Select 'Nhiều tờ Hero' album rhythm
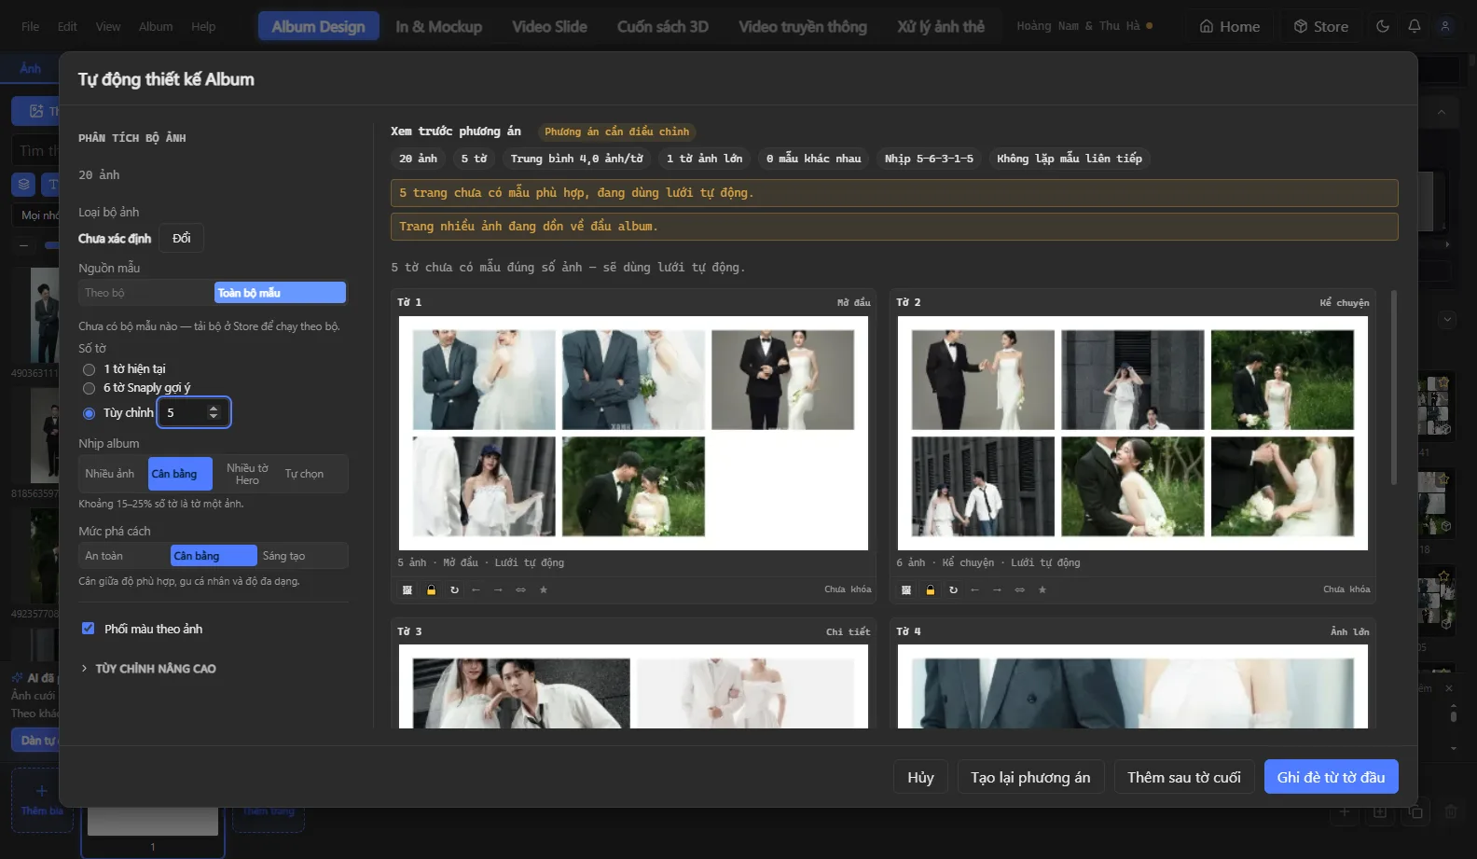1477x859 pixels. point(247,474)
